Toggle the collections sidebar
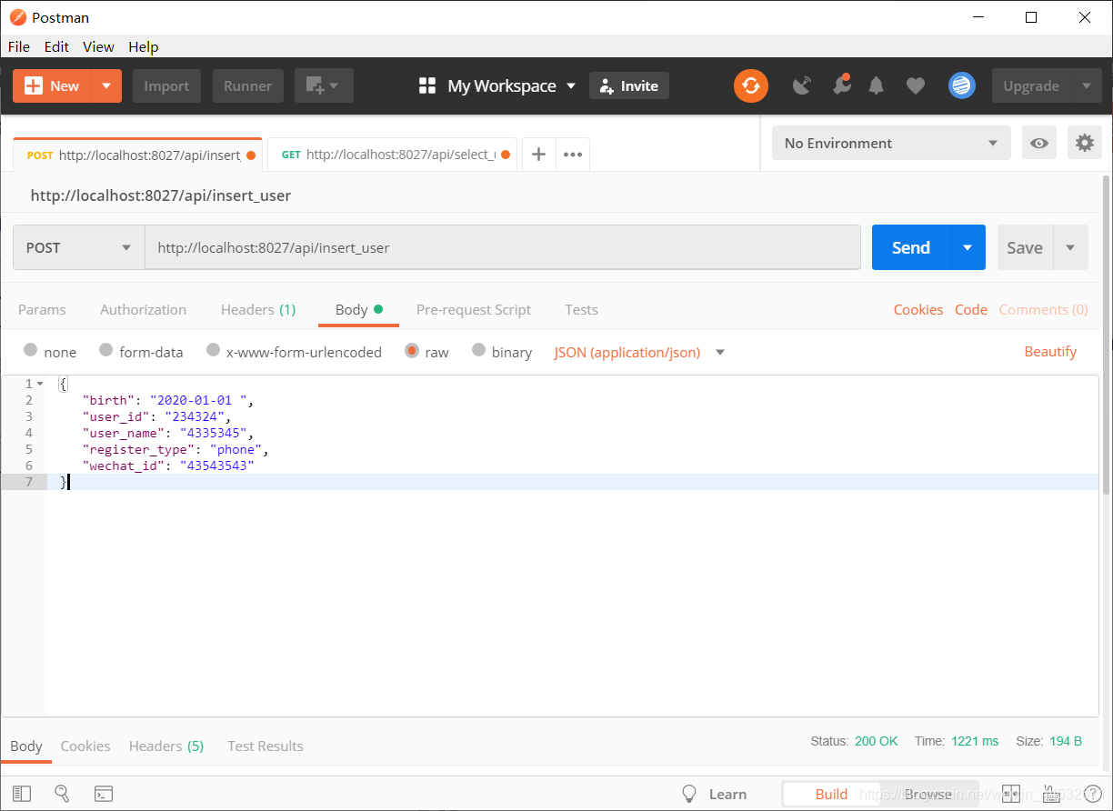Image resolution: width=1113 pixels, height=811 pixels. point(23,793)
